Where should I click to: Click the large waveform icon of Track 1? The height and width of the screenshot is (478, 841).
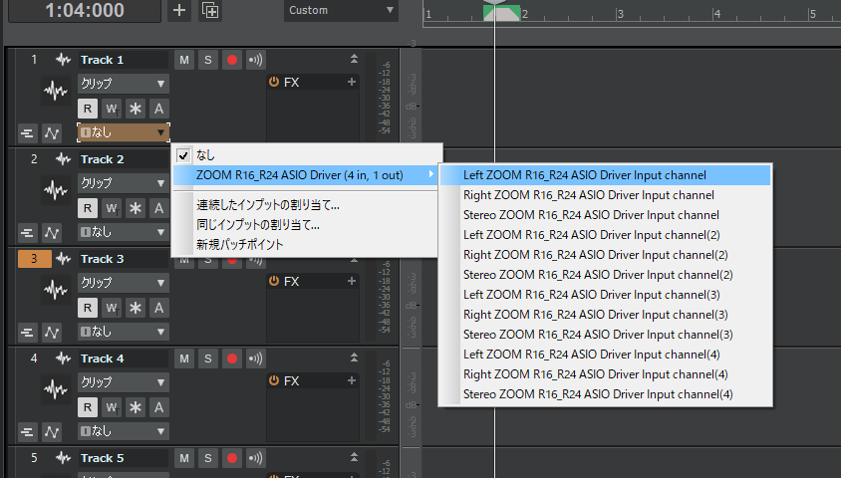(x=56, y=91)
